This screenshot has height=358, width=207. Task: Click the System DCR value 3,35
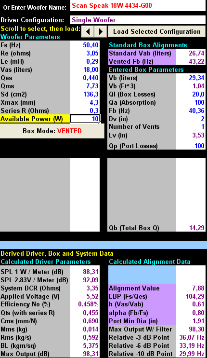coord(92,288)
